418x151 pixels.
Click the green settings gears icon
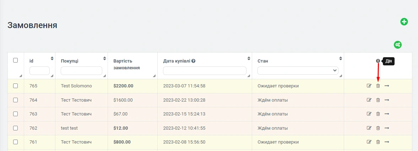tap(398, 45)
